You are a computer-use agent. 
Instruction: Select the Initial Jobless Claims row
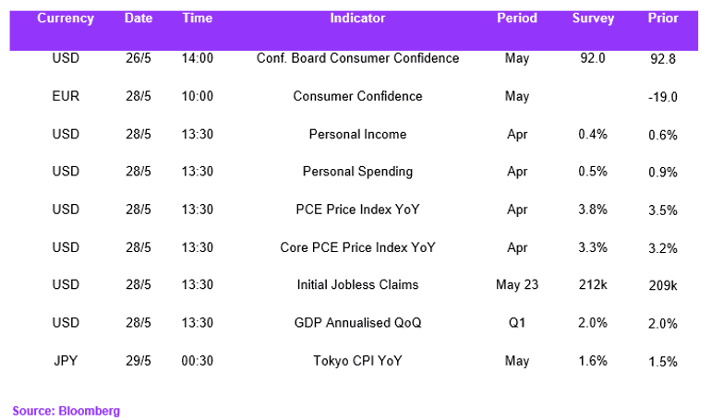pyautogui.click(x=354, y=284)
